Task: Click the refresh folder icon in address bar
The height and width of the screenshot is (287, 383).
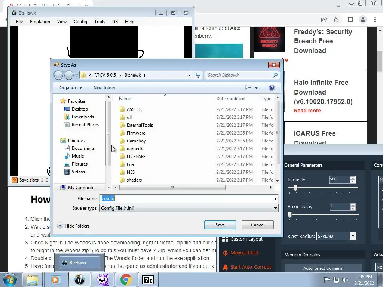Action: (197, 75)
